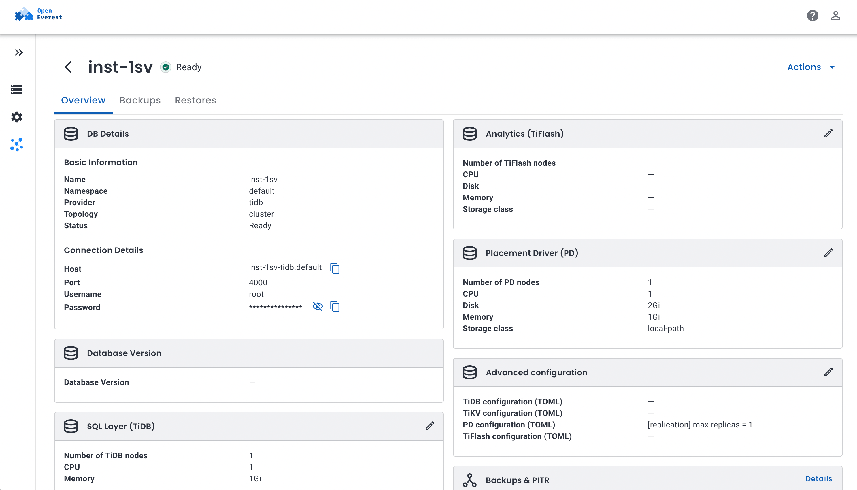Select the host text inst-1sv-tidb.default
Image resolution: width=857 pixels, height=490 pixels.
(285, 267)
